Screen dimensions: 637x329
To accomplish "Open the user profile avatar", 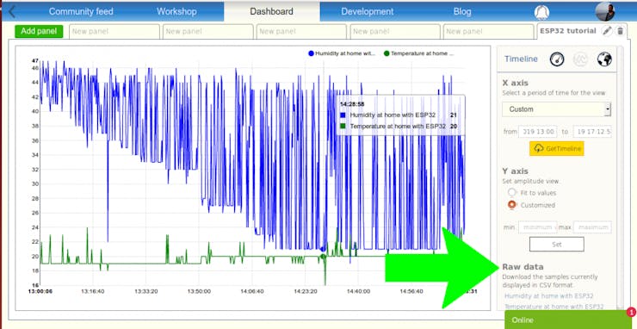I will coord(605,11).
